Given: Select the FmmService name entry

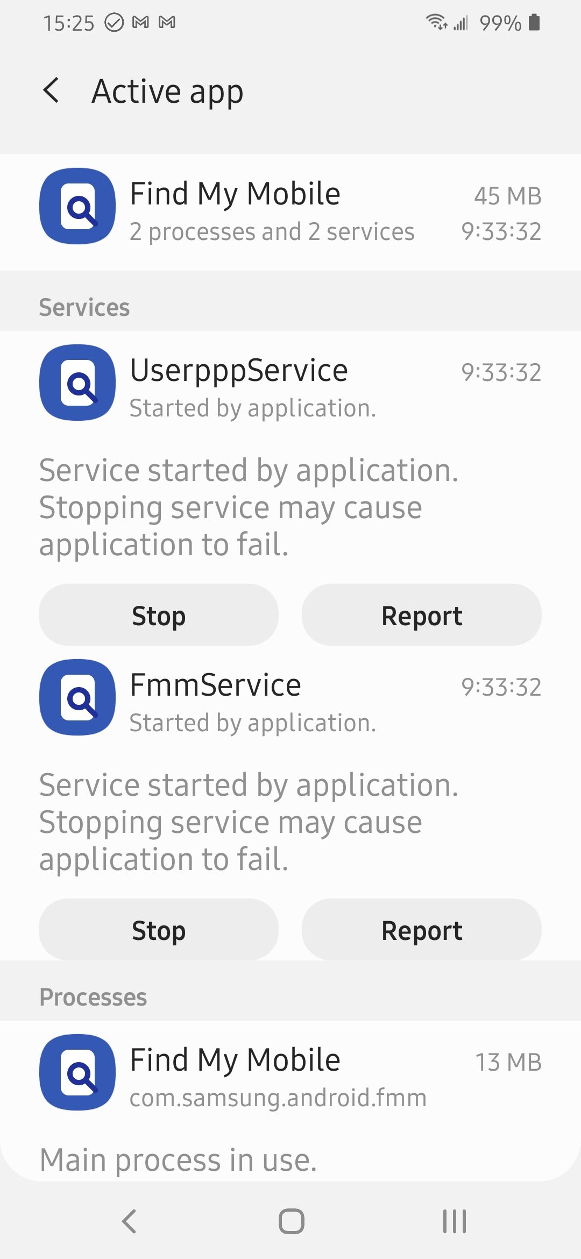Looking at the screenshot, I should (216, 685).
